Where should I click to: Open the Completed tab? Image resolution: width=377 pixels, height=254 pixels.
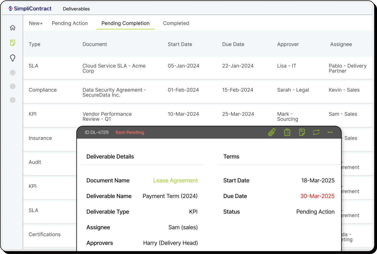(176, 23)
